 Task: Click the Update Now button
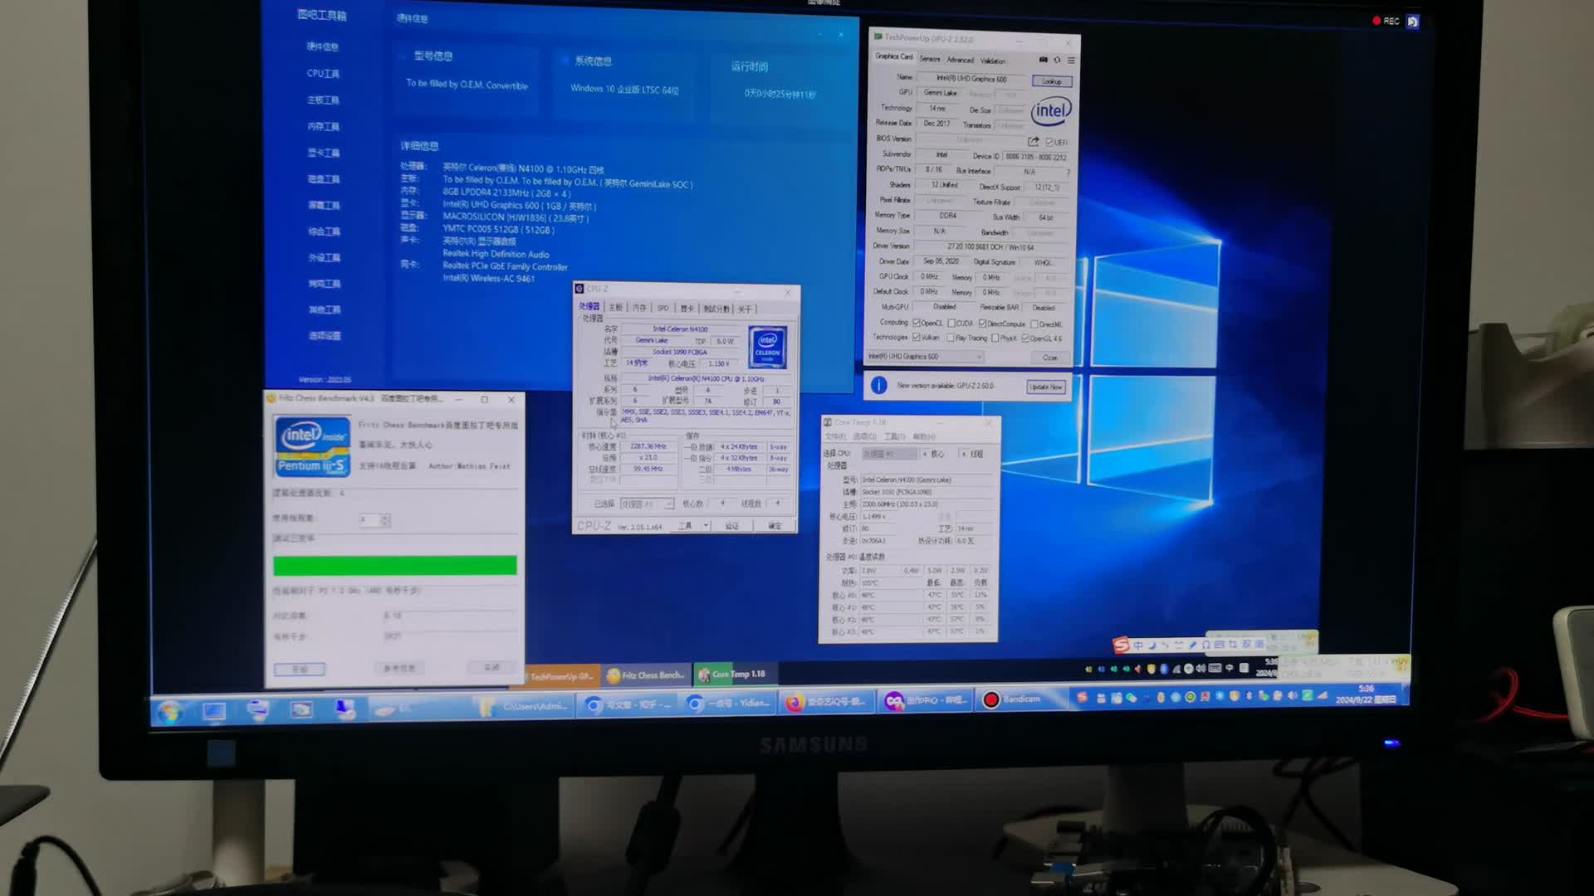[1045, 387]
